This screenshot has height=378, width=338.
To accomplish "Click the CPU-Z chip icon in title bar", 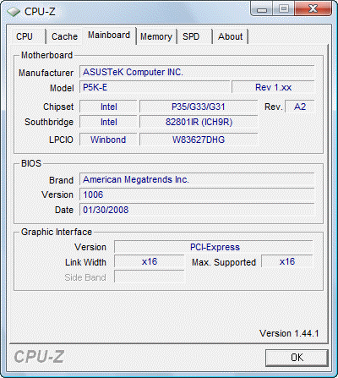I will tap(14, 12).
